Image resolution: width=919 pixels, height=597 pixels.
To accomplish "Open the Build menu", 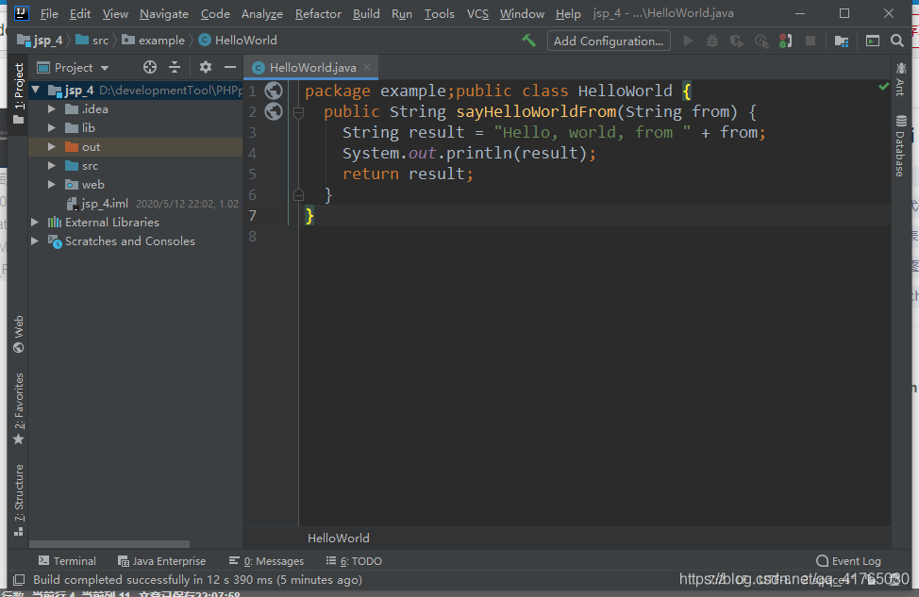I will pyautogui.click(x=366, y=13).
